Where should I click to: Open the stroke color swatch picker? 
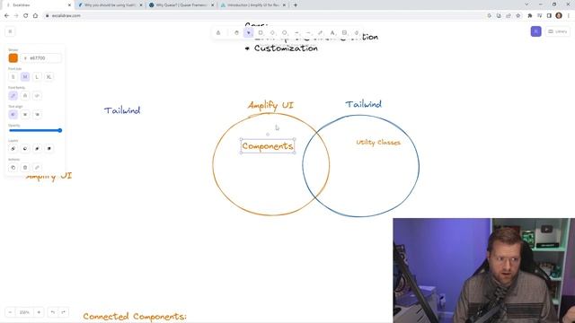[x=13, y=57]
